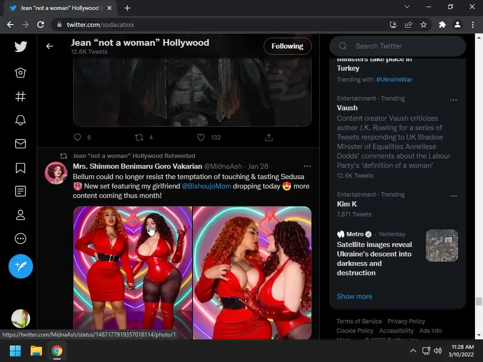Go back using profile header arrow
This screenshot has height=362, width=483.
50,46
